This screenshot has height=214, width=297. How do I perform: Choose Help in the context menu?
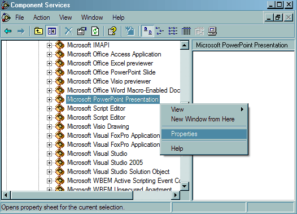(204, 149)
